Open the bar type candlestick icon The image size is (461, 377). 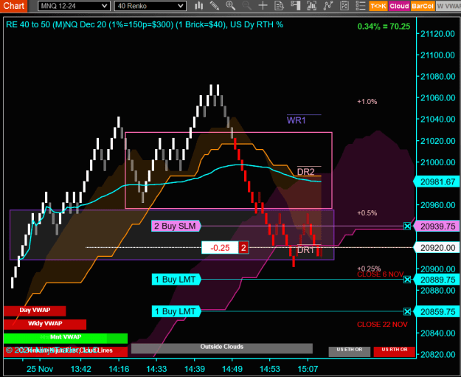(199, 6)
